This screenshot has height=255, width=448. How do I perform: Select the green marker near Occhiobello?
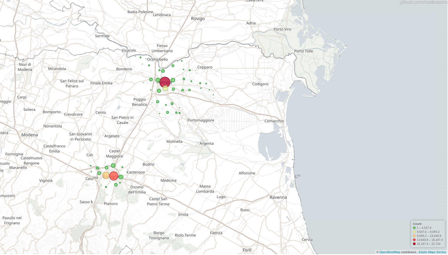(141, 57)
